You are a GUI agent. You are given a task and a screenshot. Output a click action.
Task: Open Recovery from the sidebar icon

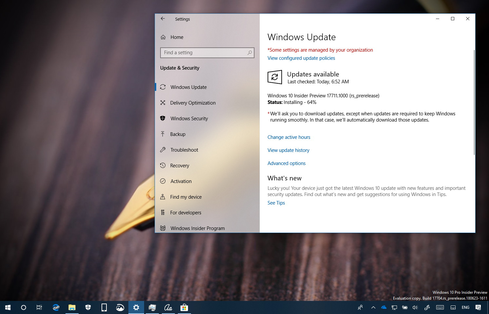(x=163, y=165)
